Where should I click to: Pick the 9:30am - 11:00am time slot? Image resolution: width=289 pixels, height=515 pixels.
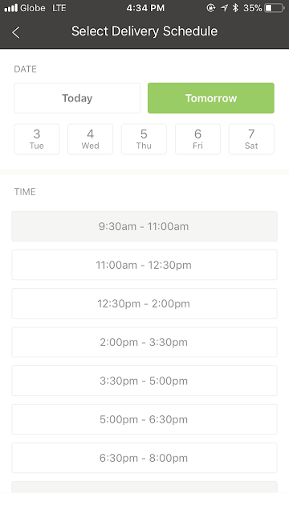click(144, 226)
